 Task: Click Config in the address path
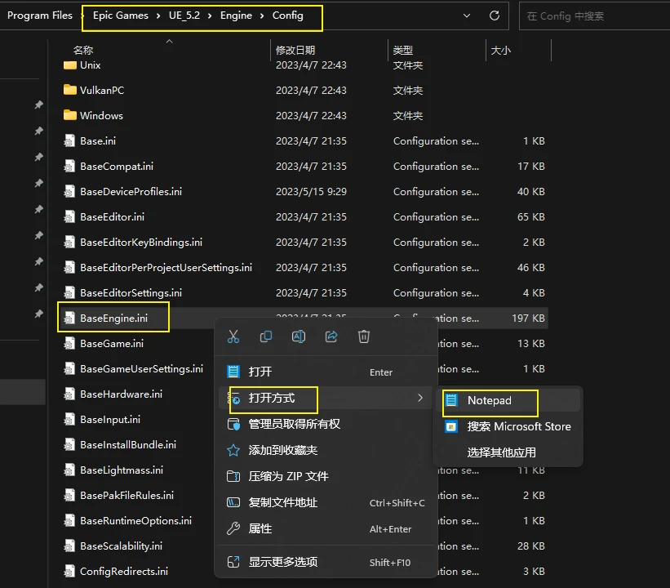click(x=287, y=16)
